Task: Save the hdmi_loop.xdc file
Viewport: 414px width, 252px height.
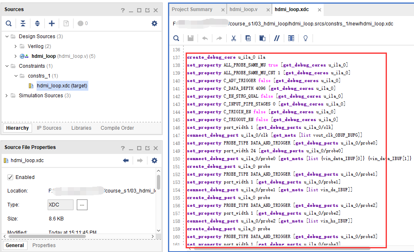Action: 191,38
